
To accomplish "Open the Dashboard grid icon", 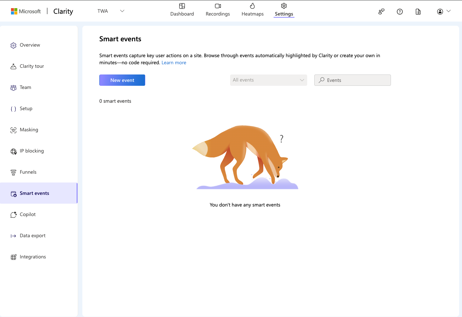I will click(182, 6).
